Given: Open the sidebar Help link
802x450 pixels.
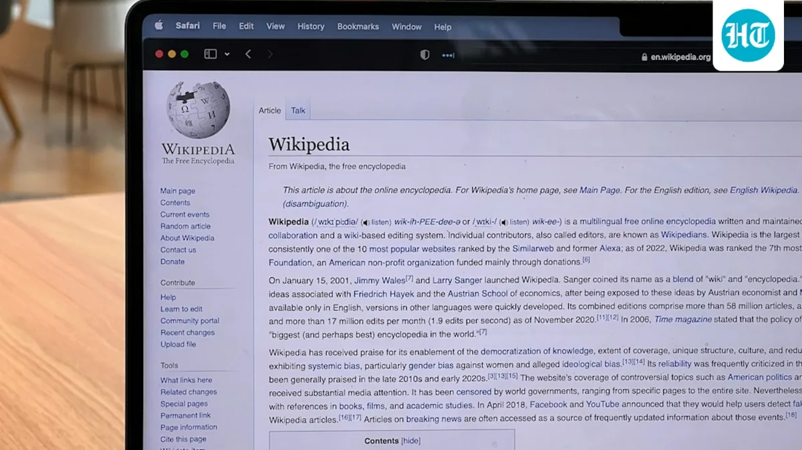Looking at the screenshot, I should [168, 297].
